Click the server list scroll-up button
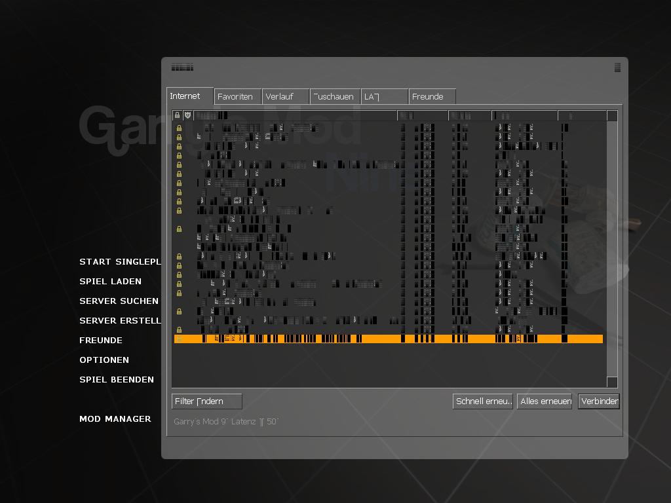Image resolution: width=671 pixels, height=503 pixels. click(x=612, y=115)
